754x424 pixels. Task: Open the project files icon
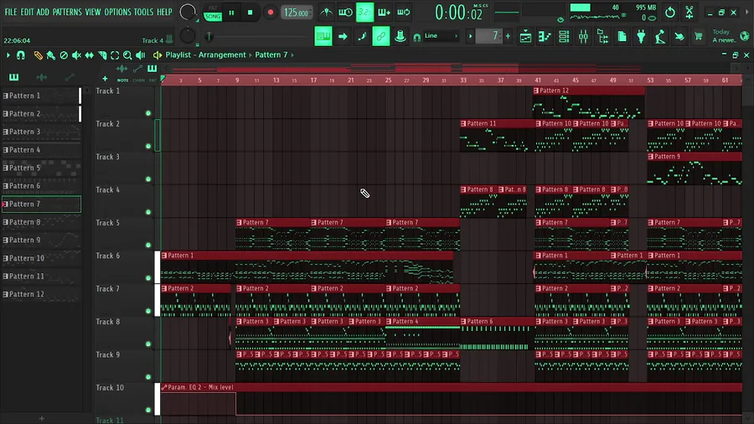pos(622,36)
